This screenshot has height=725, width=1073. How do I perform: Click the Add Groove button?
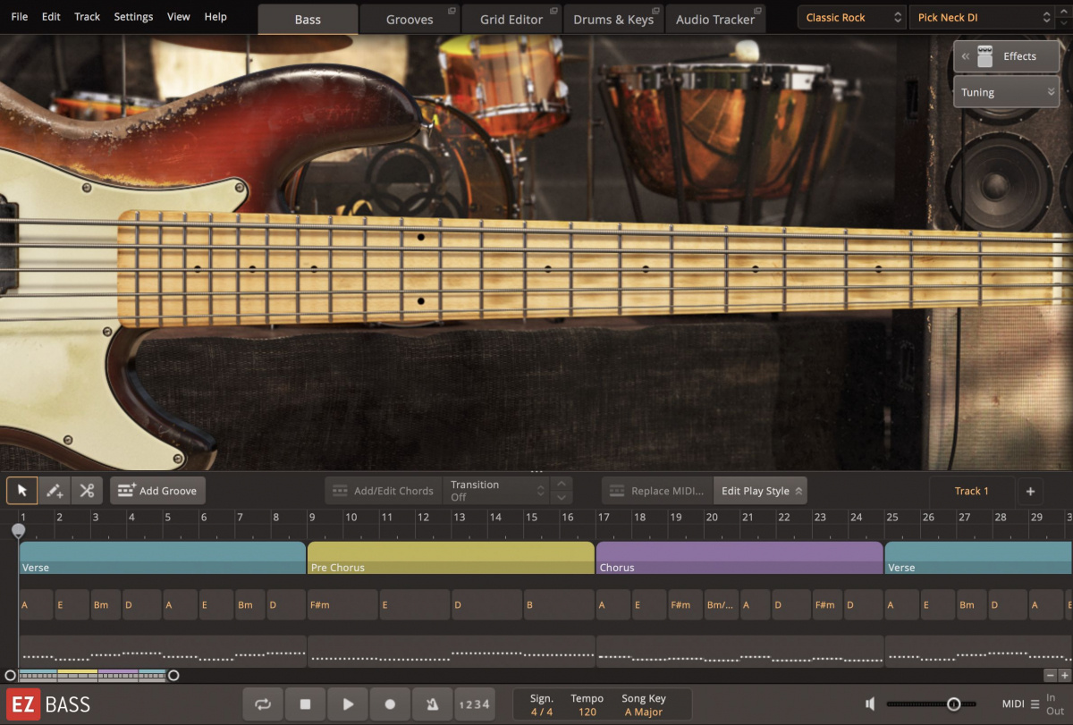pyautogui.click(x=157, y=490)
